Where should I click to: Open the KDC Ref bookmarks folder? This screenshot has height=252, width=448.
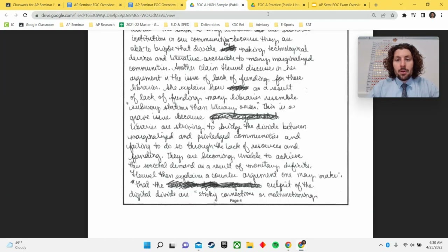pos(234,25)
